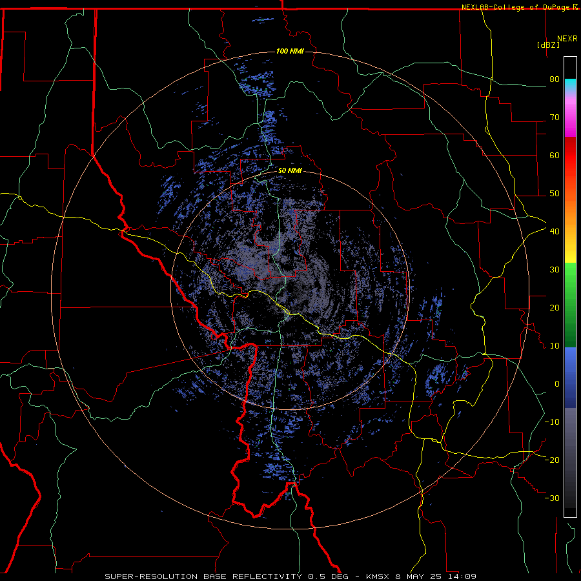Click the 80 dBZ scale value
Screen dimensions: 581x581
[555, 79]
